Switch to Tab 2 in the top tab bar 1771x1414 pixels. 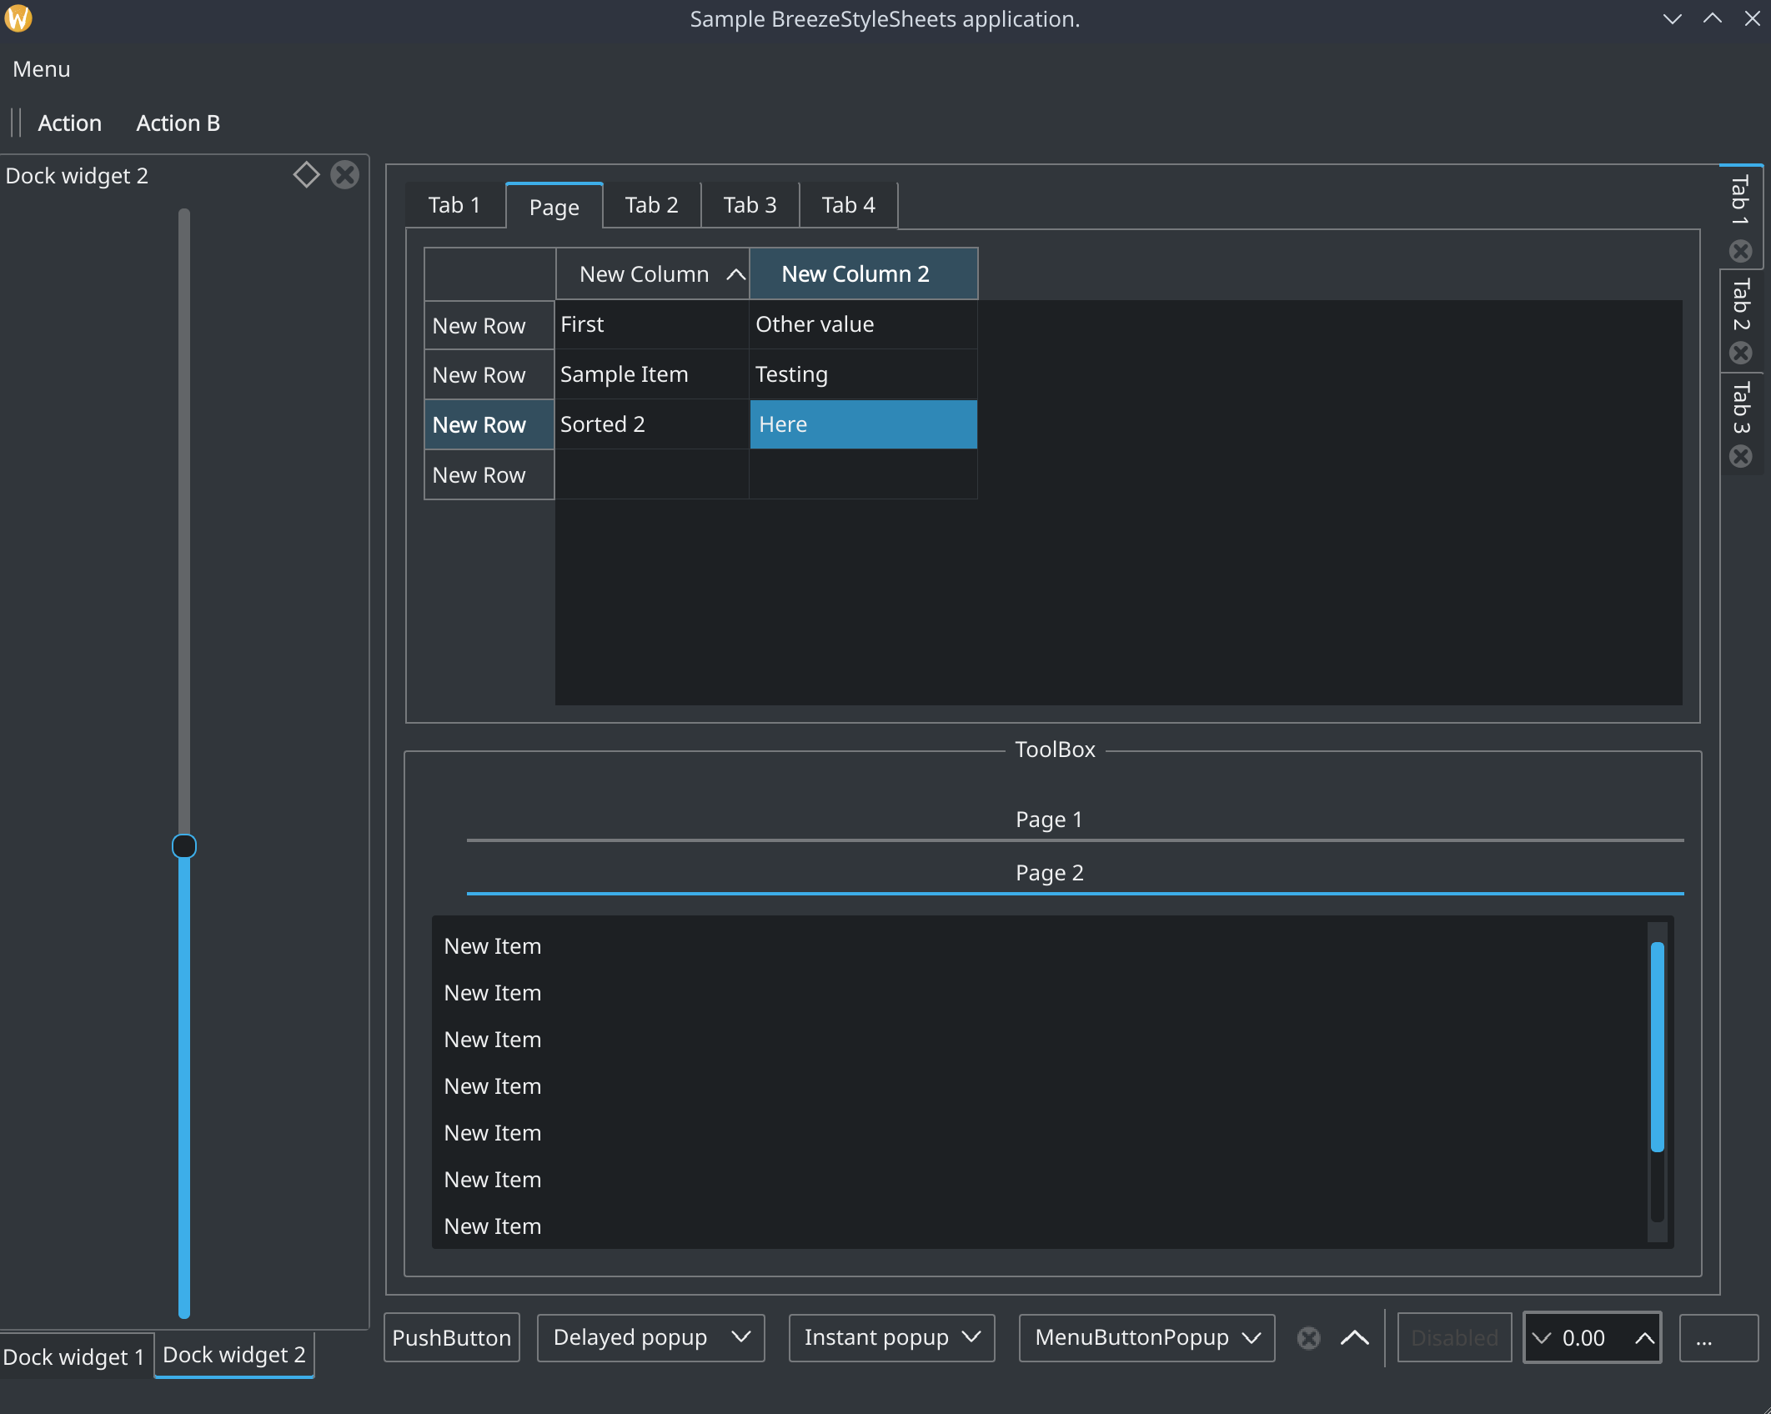[x=652, y=205]
